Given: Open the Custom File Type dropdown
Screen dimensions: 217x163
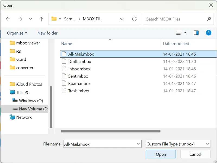Looking at the screenshot, I should click(x=178, y=144).
